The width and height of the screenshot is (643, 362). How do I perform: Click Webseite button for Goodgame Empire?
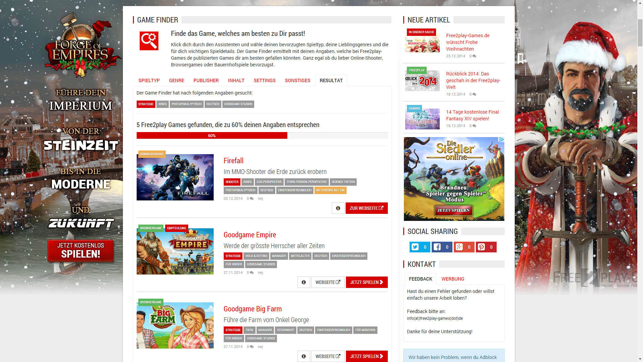click(x=328, y=282)
